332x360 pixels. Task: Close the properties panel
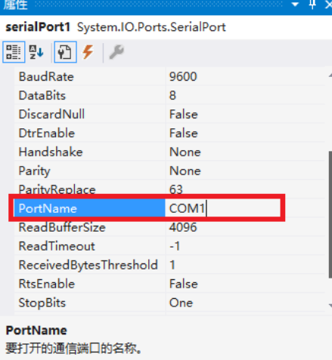click(x=328, y=5)
